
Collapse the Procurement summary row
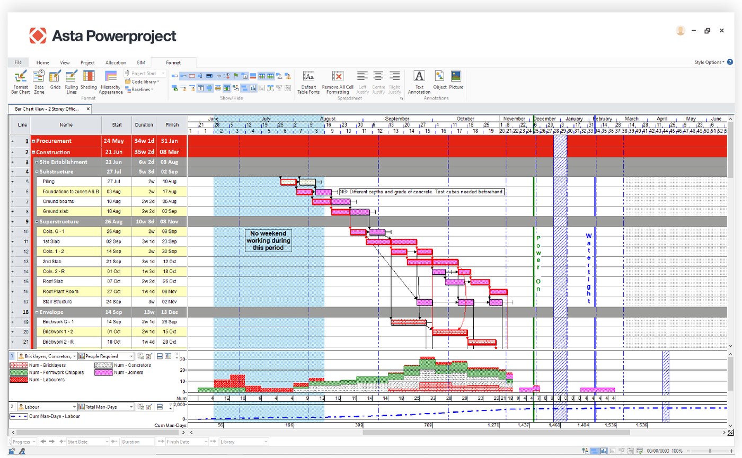click(33, 141)
